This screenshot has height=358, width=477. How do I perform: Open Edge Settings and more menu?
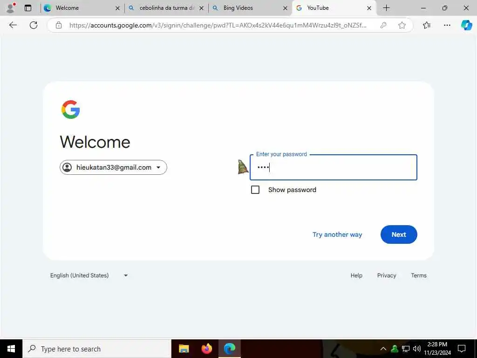447,25
